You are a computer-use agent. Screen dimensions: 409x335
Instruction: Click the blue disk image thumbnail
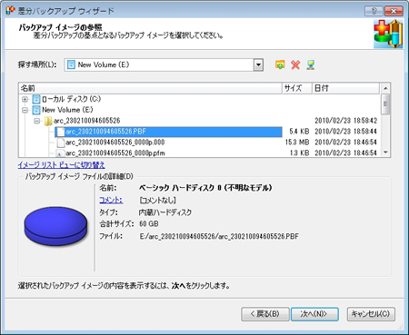pos(56,225)
